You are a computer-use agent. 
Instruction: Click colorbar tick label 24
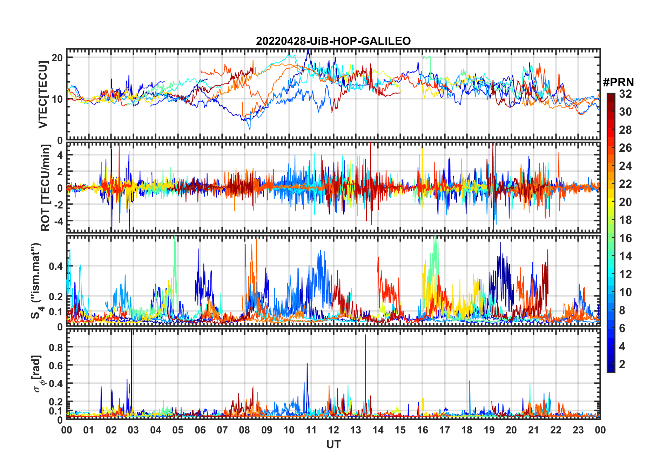point(625,166)
